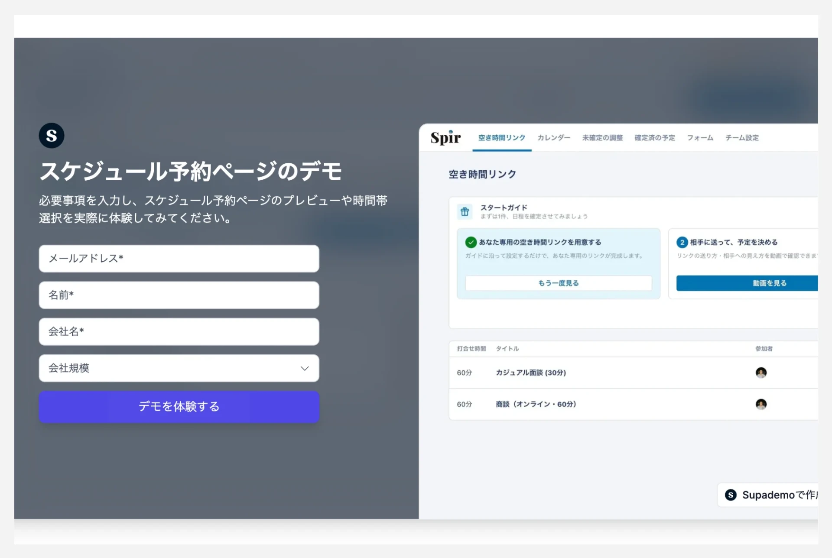Open the カレンダー tab

click(554, 138)
